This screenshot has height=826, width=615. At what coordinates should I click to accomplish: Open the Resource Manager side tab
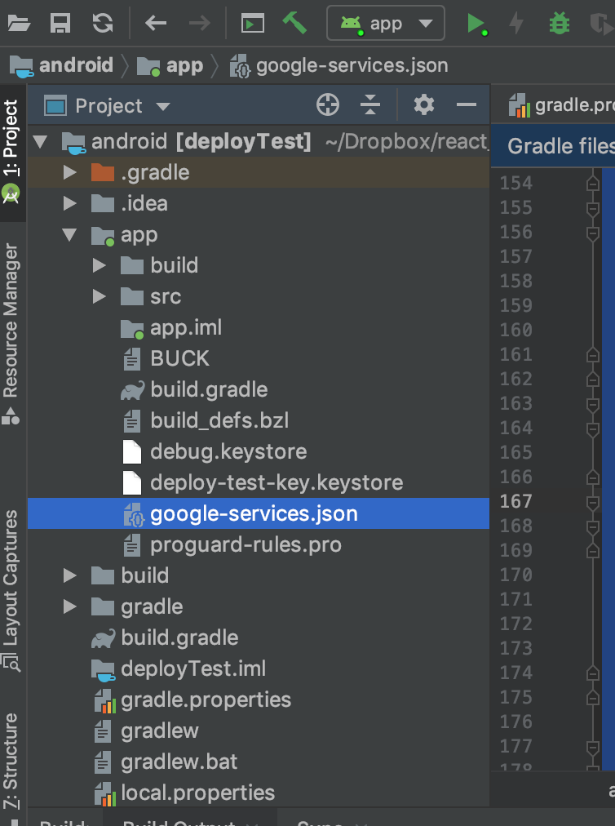pyautogui.click(x=11, y=333)
